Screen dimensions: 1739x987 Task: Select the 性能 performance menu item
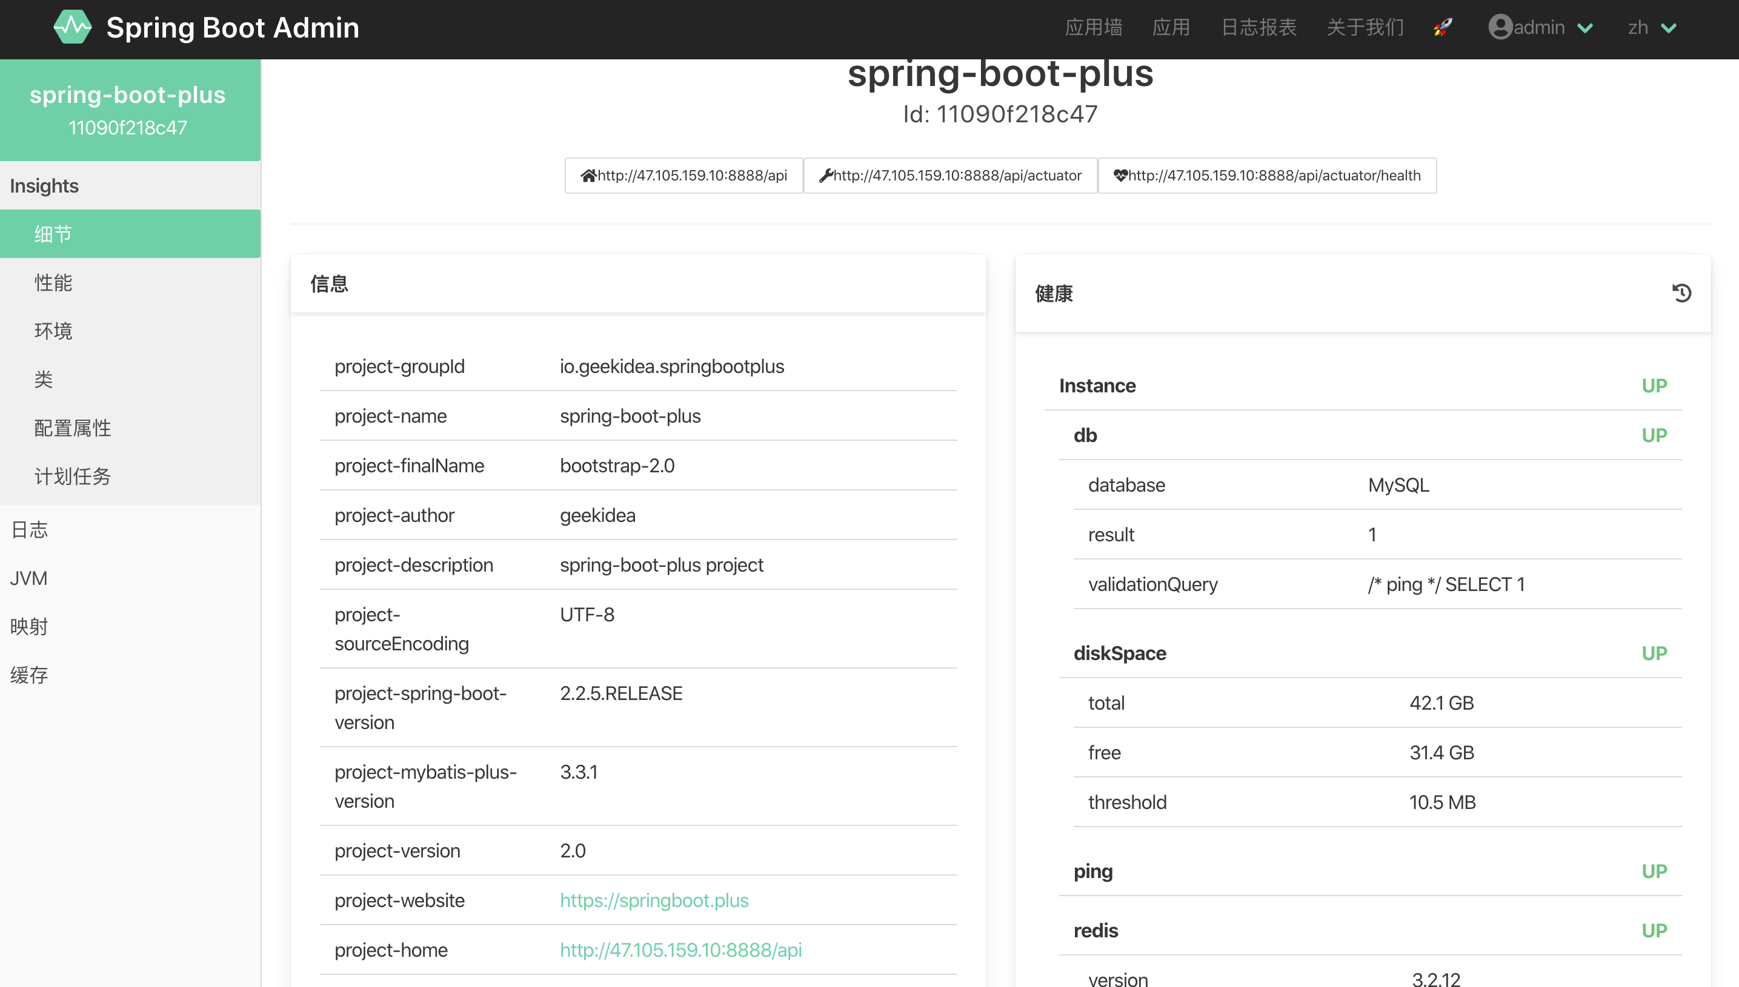point(53,283)
